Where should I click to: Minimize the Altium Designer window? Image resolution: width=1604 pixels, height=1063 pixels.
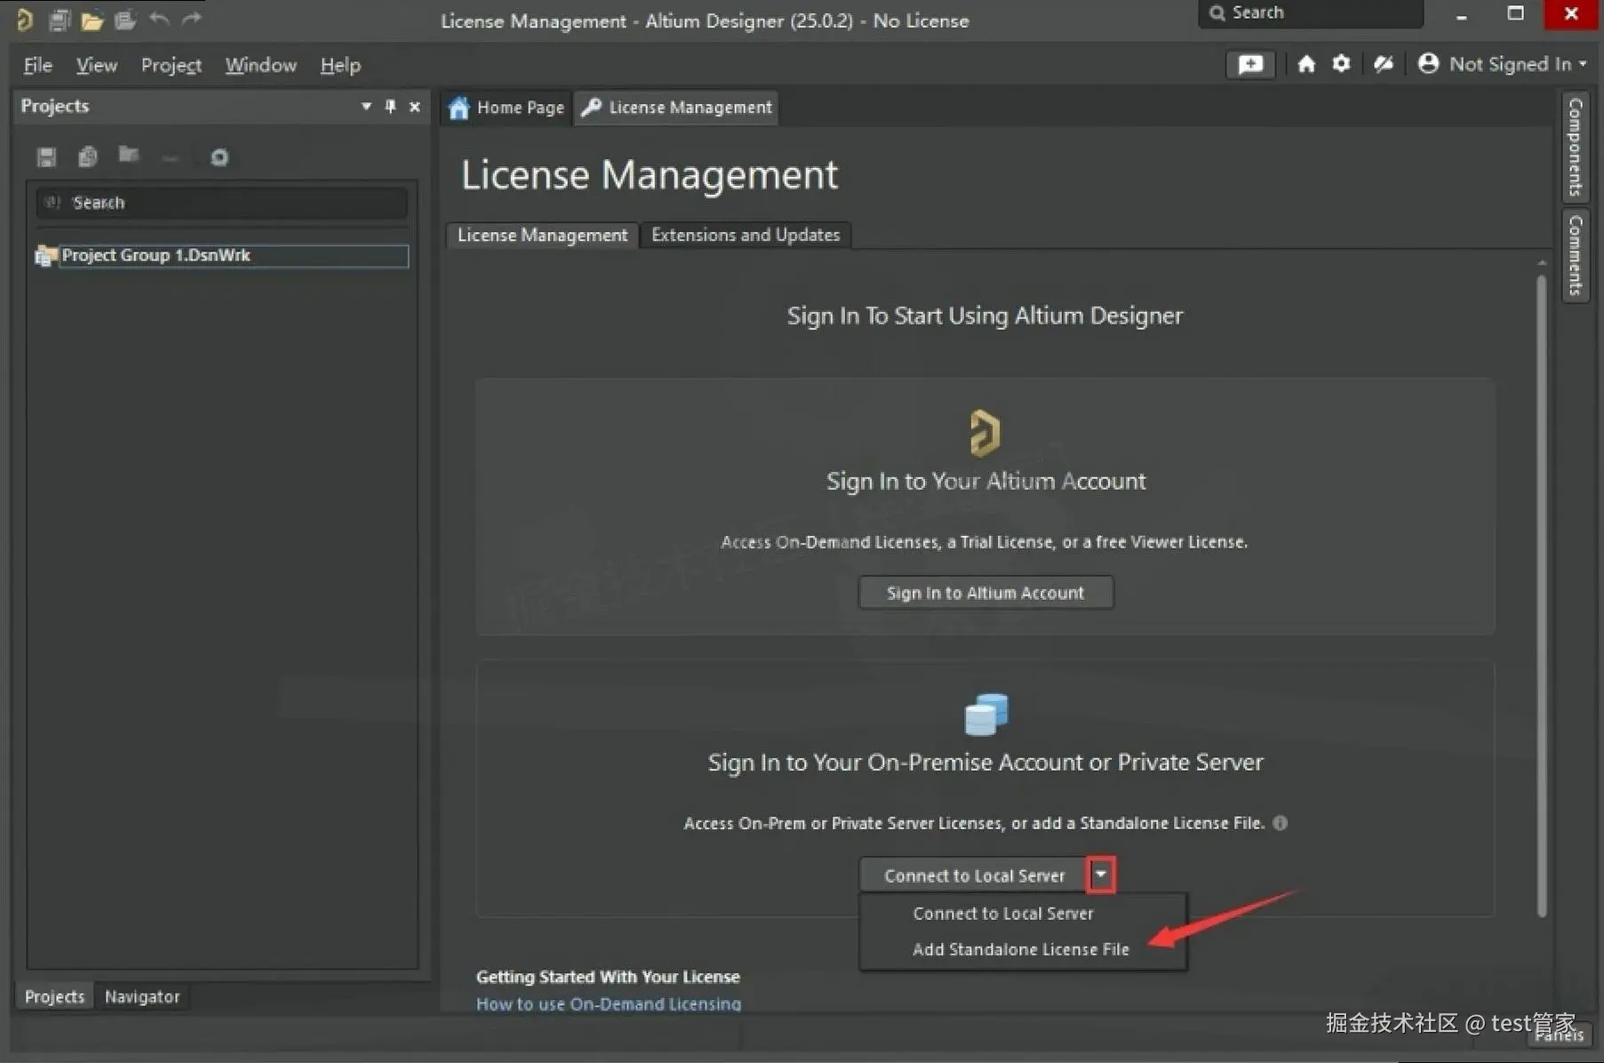click(1462, 15)
